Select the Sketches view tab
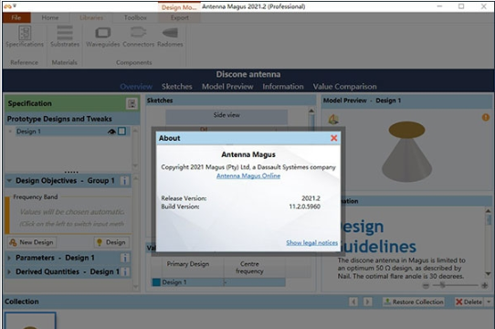Screen dimensions: 495x329 [177, 87]
